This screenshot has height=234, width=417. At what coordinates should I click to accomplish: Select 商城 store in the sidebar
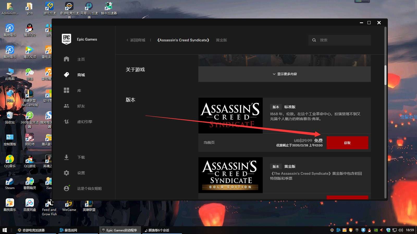click(81, 75)
